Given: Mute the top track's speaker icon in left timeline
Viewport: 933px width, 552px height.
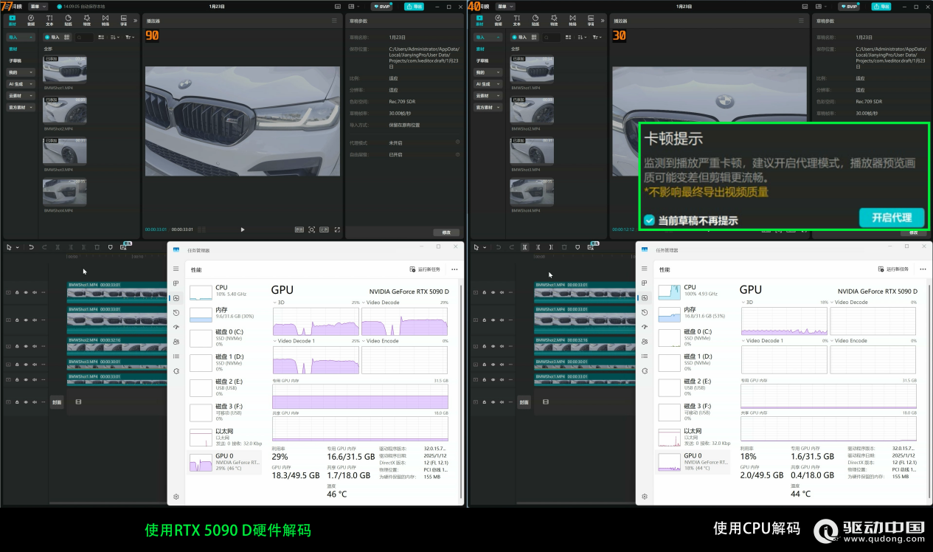Looking at the screenshot, I should tap(35, 292).
